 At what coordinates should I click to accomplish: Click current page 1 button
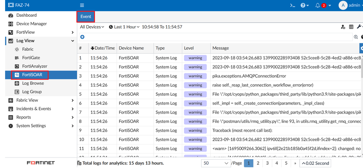(x=249, y=163)
